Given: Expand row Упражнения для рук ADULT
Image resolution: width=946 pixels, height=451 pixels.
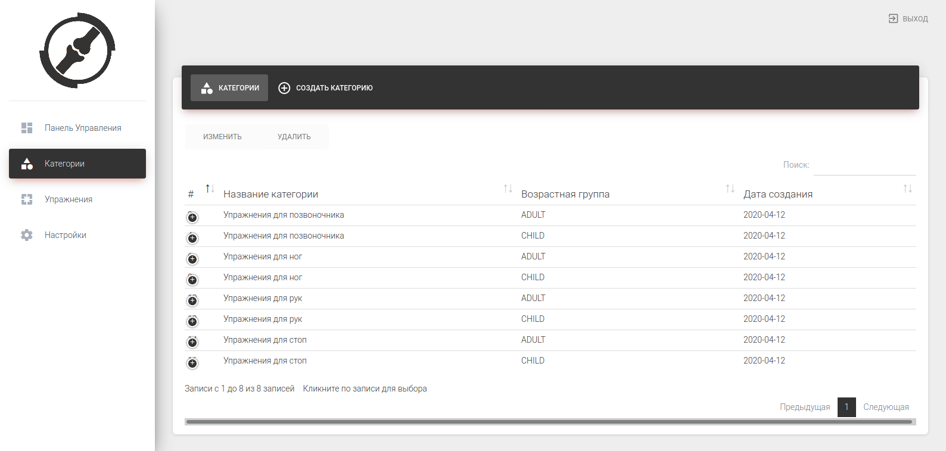Looking at the screenshot, I should click(x=192, y=300).
